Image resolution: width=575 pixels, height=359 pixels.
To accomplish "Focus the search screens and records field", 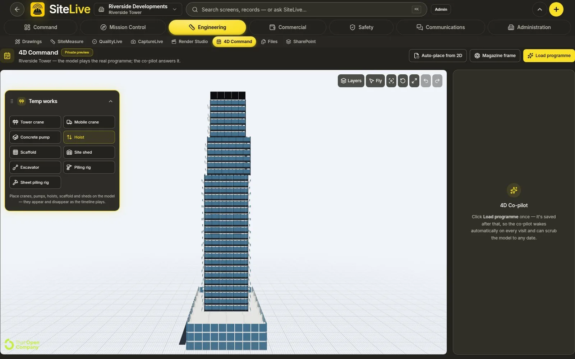I will coord(306,9).
